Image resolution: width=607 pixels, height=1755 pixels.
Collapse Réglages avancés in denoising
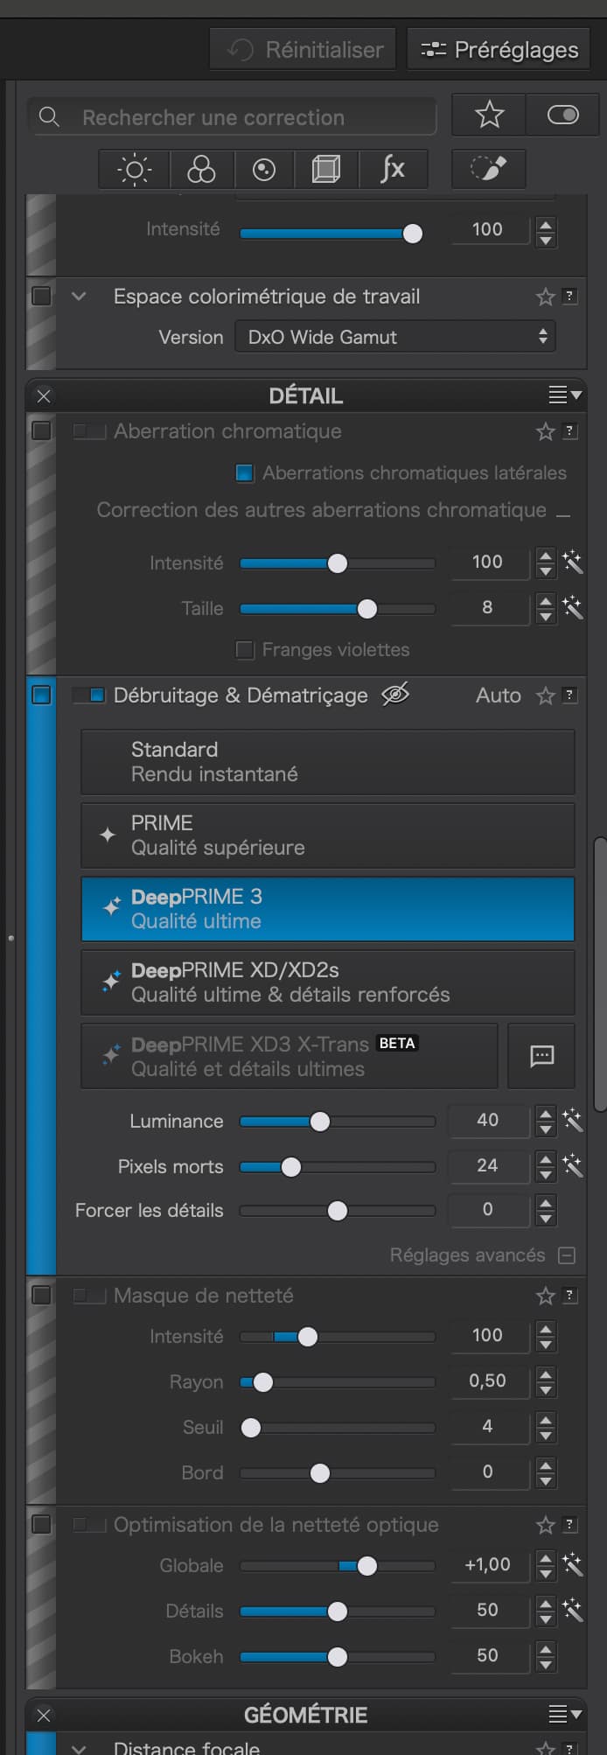coord(567,1255)
